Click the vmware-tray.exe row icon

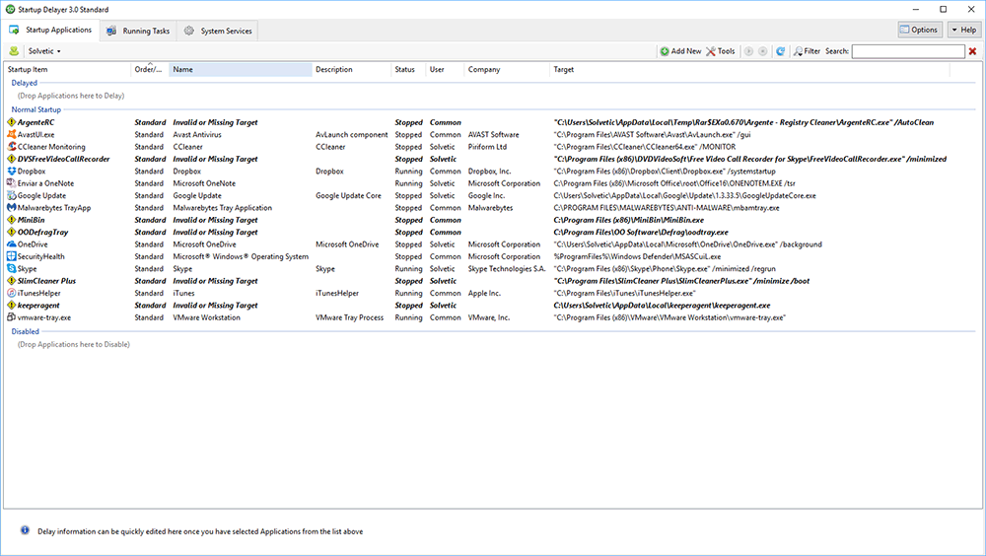11,317
